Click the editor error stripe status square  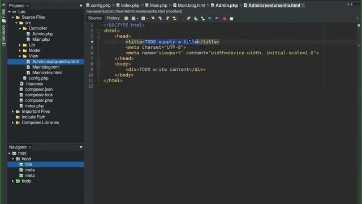tap(359, 25)
